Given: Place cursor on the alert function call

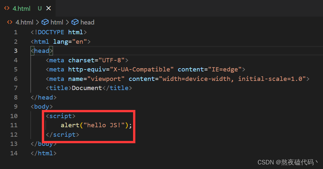Looking at the screenshot, I should coord(70,125).
